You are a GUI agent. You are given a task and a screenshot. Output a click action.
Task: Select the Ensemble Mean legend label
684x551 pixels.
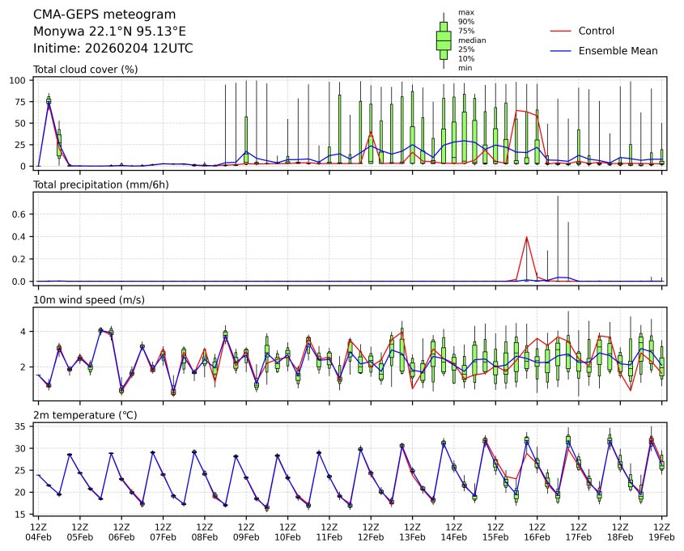point(618,51)
